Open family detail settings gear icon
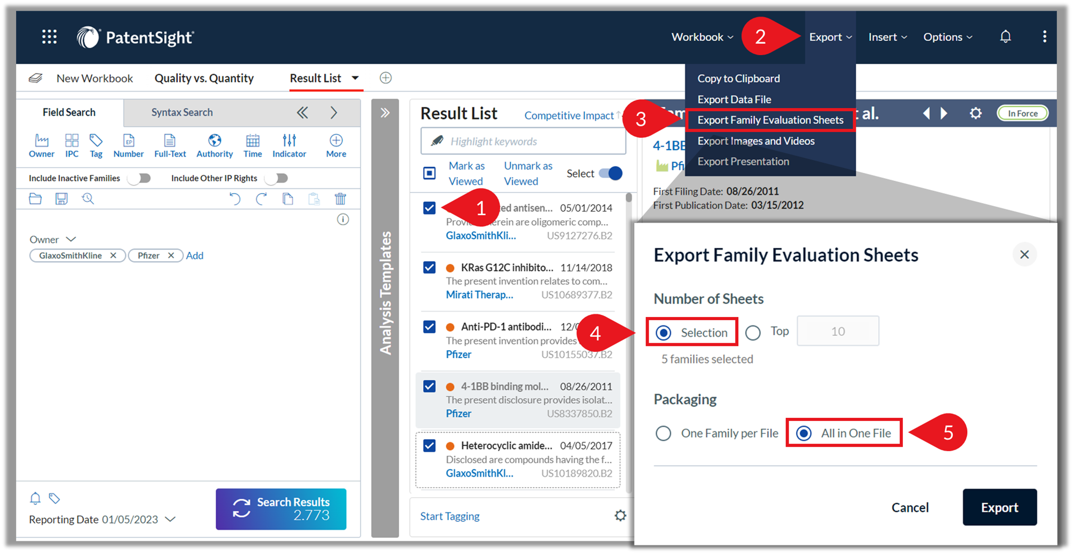 point(976,113)
